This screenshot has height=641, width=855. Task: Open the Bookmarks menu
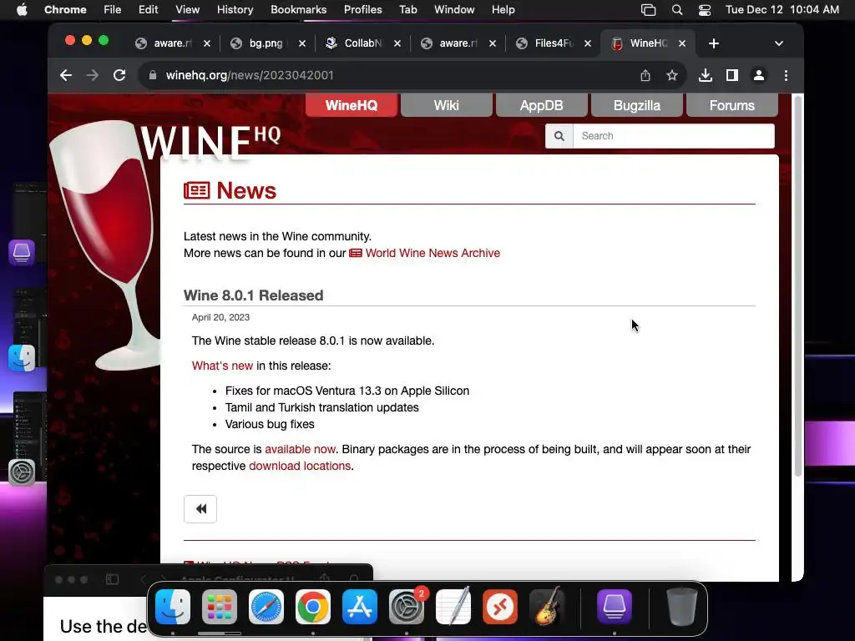tap(299, 10)
